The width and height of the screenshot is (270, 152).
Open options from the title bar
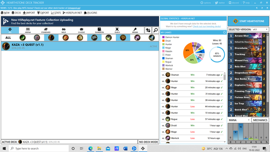click(205, 3)
